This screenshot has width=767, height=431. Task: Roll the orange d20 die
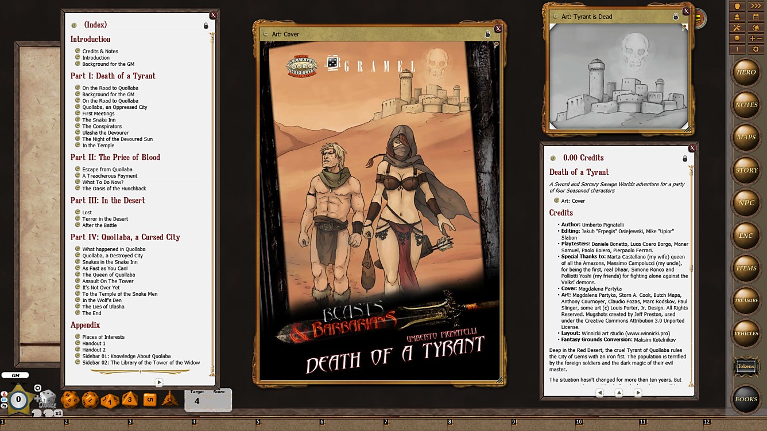[x=70, y=401]
